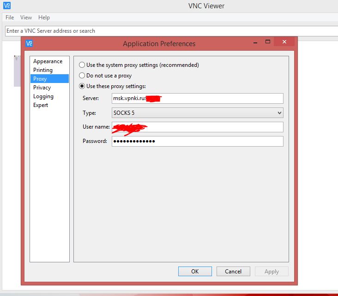Minimize the Application Preferences dialog

pos(255,42)
